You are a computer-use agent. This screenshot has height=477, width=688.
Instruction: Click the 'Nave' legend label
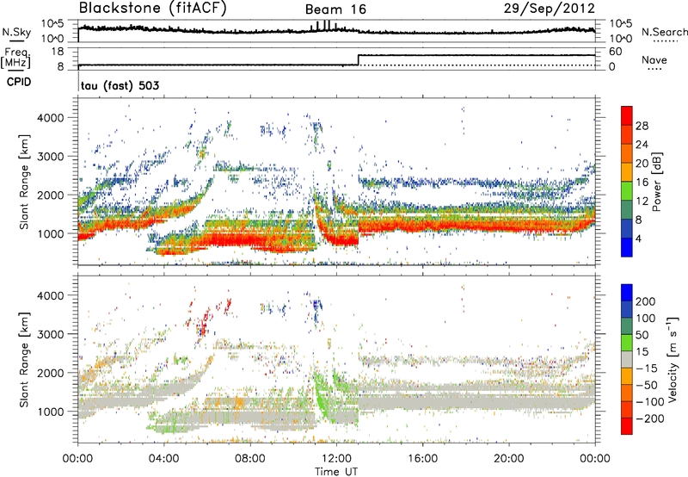tap(654, 60)
